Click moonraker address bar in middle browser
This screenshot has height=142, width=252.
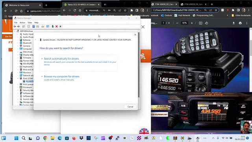[94, 10]
